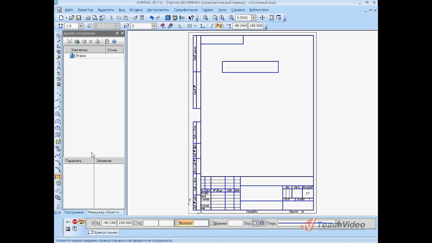
Task: Expand the view toolbar options chevron
Action: click(285, 19)
